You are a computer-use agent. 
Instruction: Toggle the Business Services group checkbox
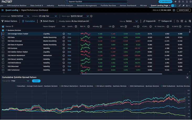pyautogui.click(x=3, y=30)
